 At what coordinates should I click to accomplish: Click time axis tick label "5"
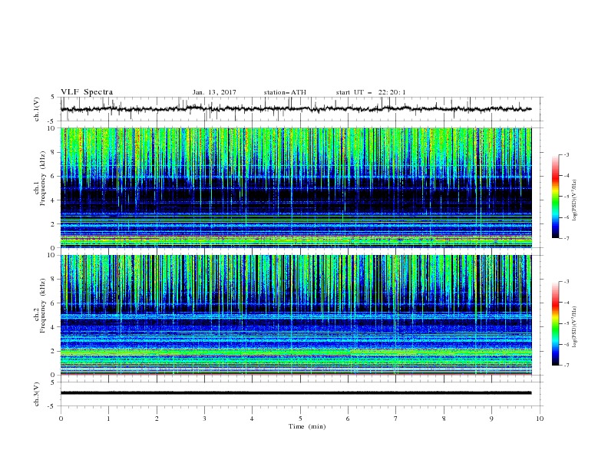(300, 419)
